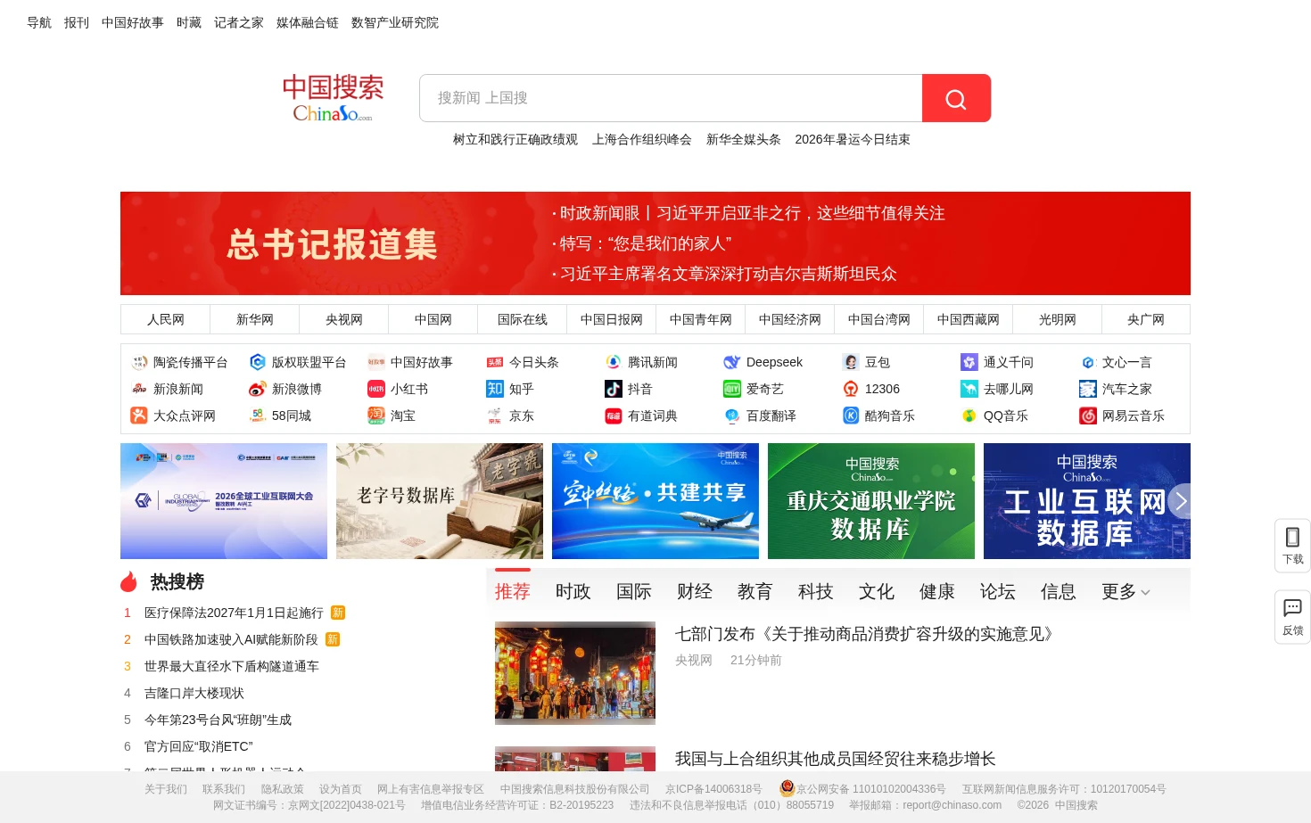Click the 下载 phone icon button

[x=1292, y=546]
